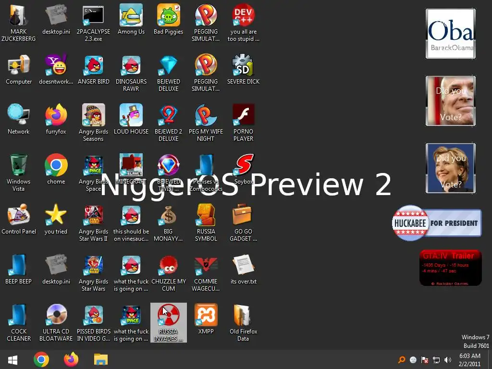Open the BEJEWED TWIST shortcut

tap(169, 172)
